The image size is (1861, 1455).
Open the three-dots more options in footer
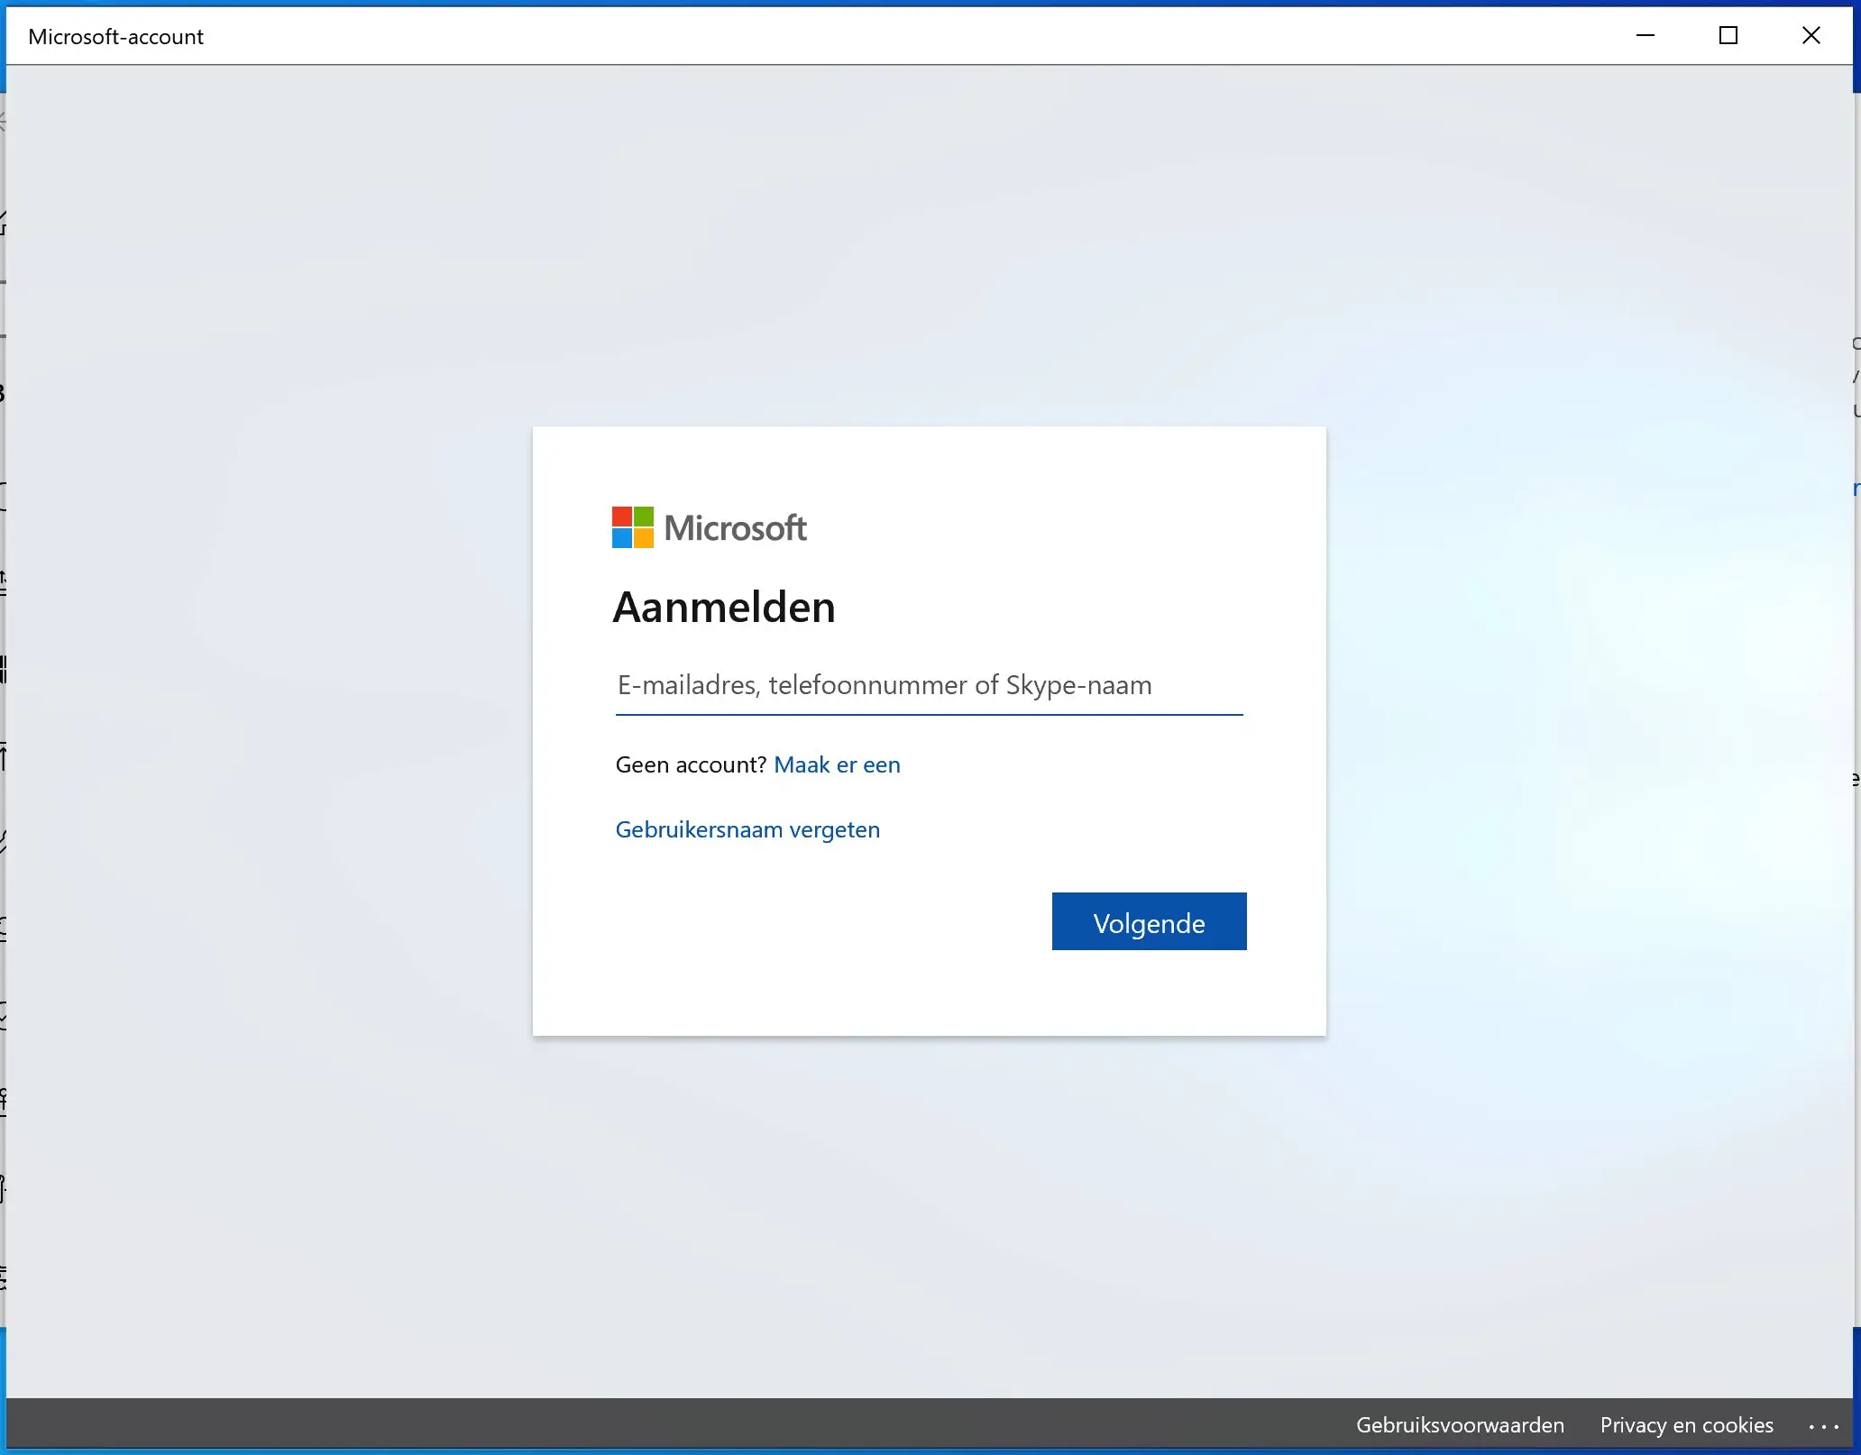pyautogui.click(x=1823, y=1426)
